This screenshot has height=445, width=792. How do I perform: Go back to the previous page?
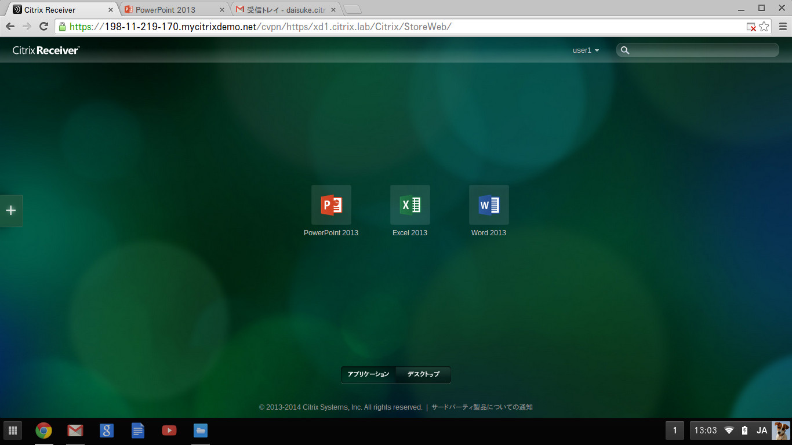point(10,26)
